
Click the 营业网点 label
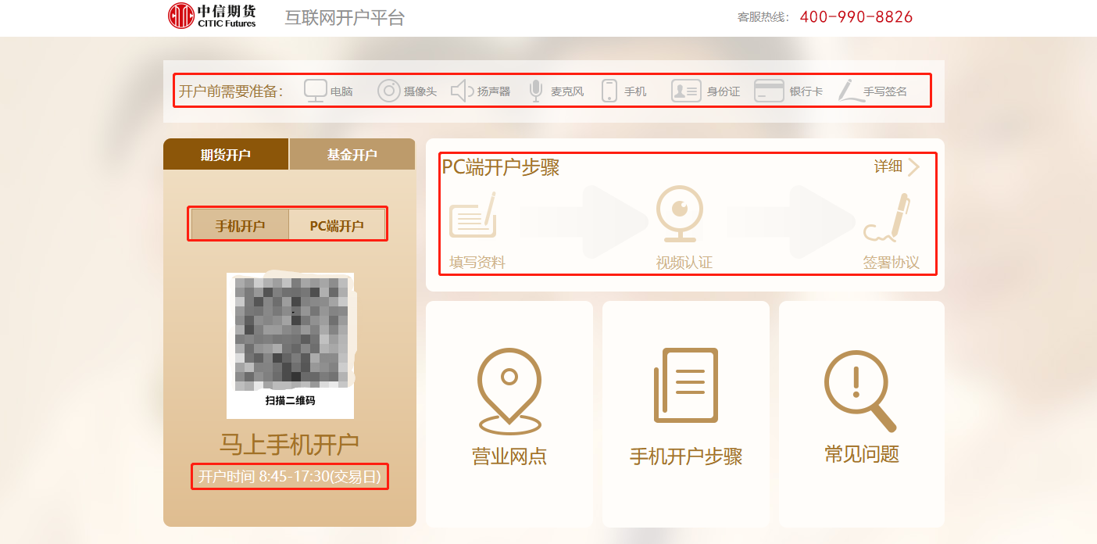click(509, 456)
